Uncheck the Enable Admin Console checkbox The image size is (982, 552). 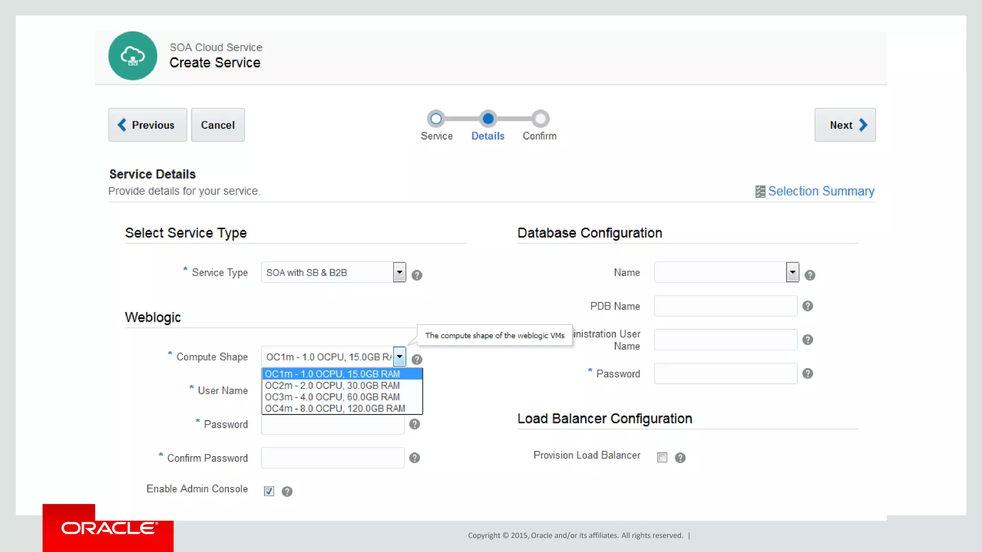click(269, 491)
